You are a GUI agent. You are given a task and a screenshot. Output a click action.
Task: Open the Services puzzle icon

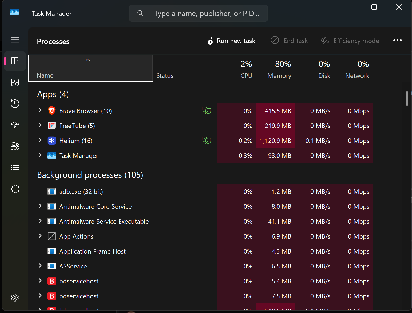point(15,189)
